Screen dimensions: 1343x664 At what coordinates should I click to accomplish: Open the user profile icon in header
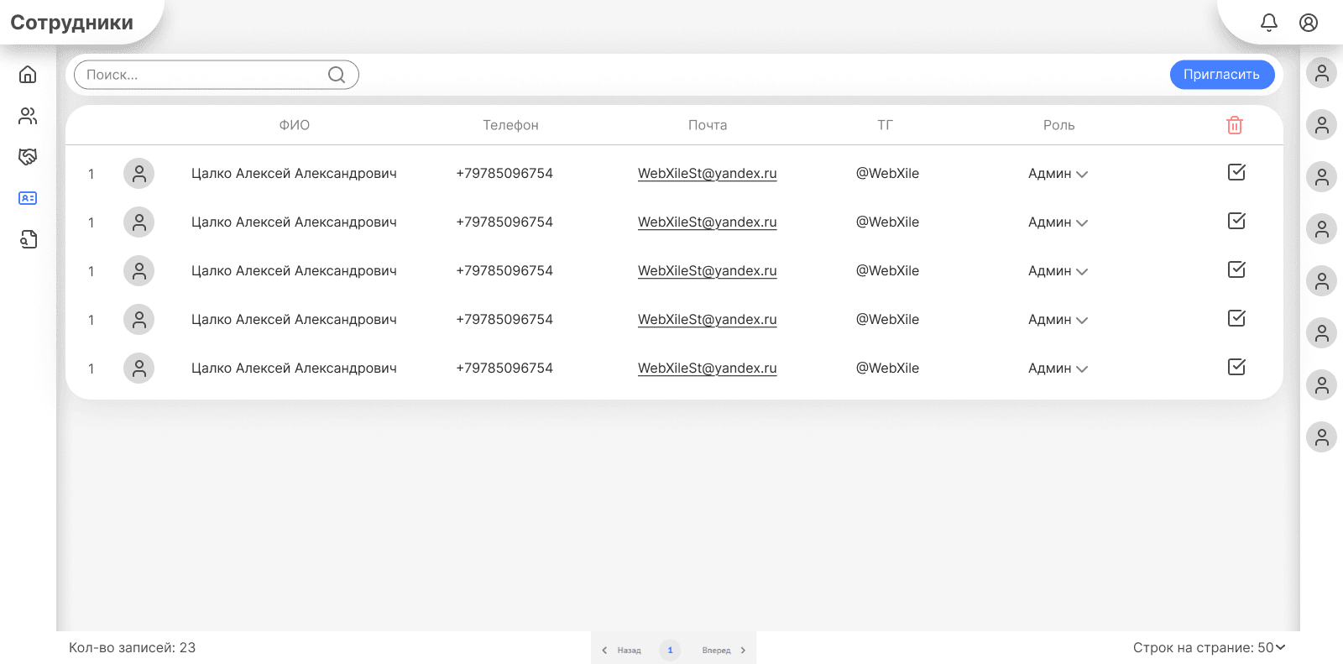[x=1309, y=23]
